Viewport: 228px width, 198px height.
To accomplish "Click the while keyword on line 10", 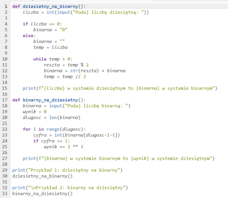I will pos(40,59).
